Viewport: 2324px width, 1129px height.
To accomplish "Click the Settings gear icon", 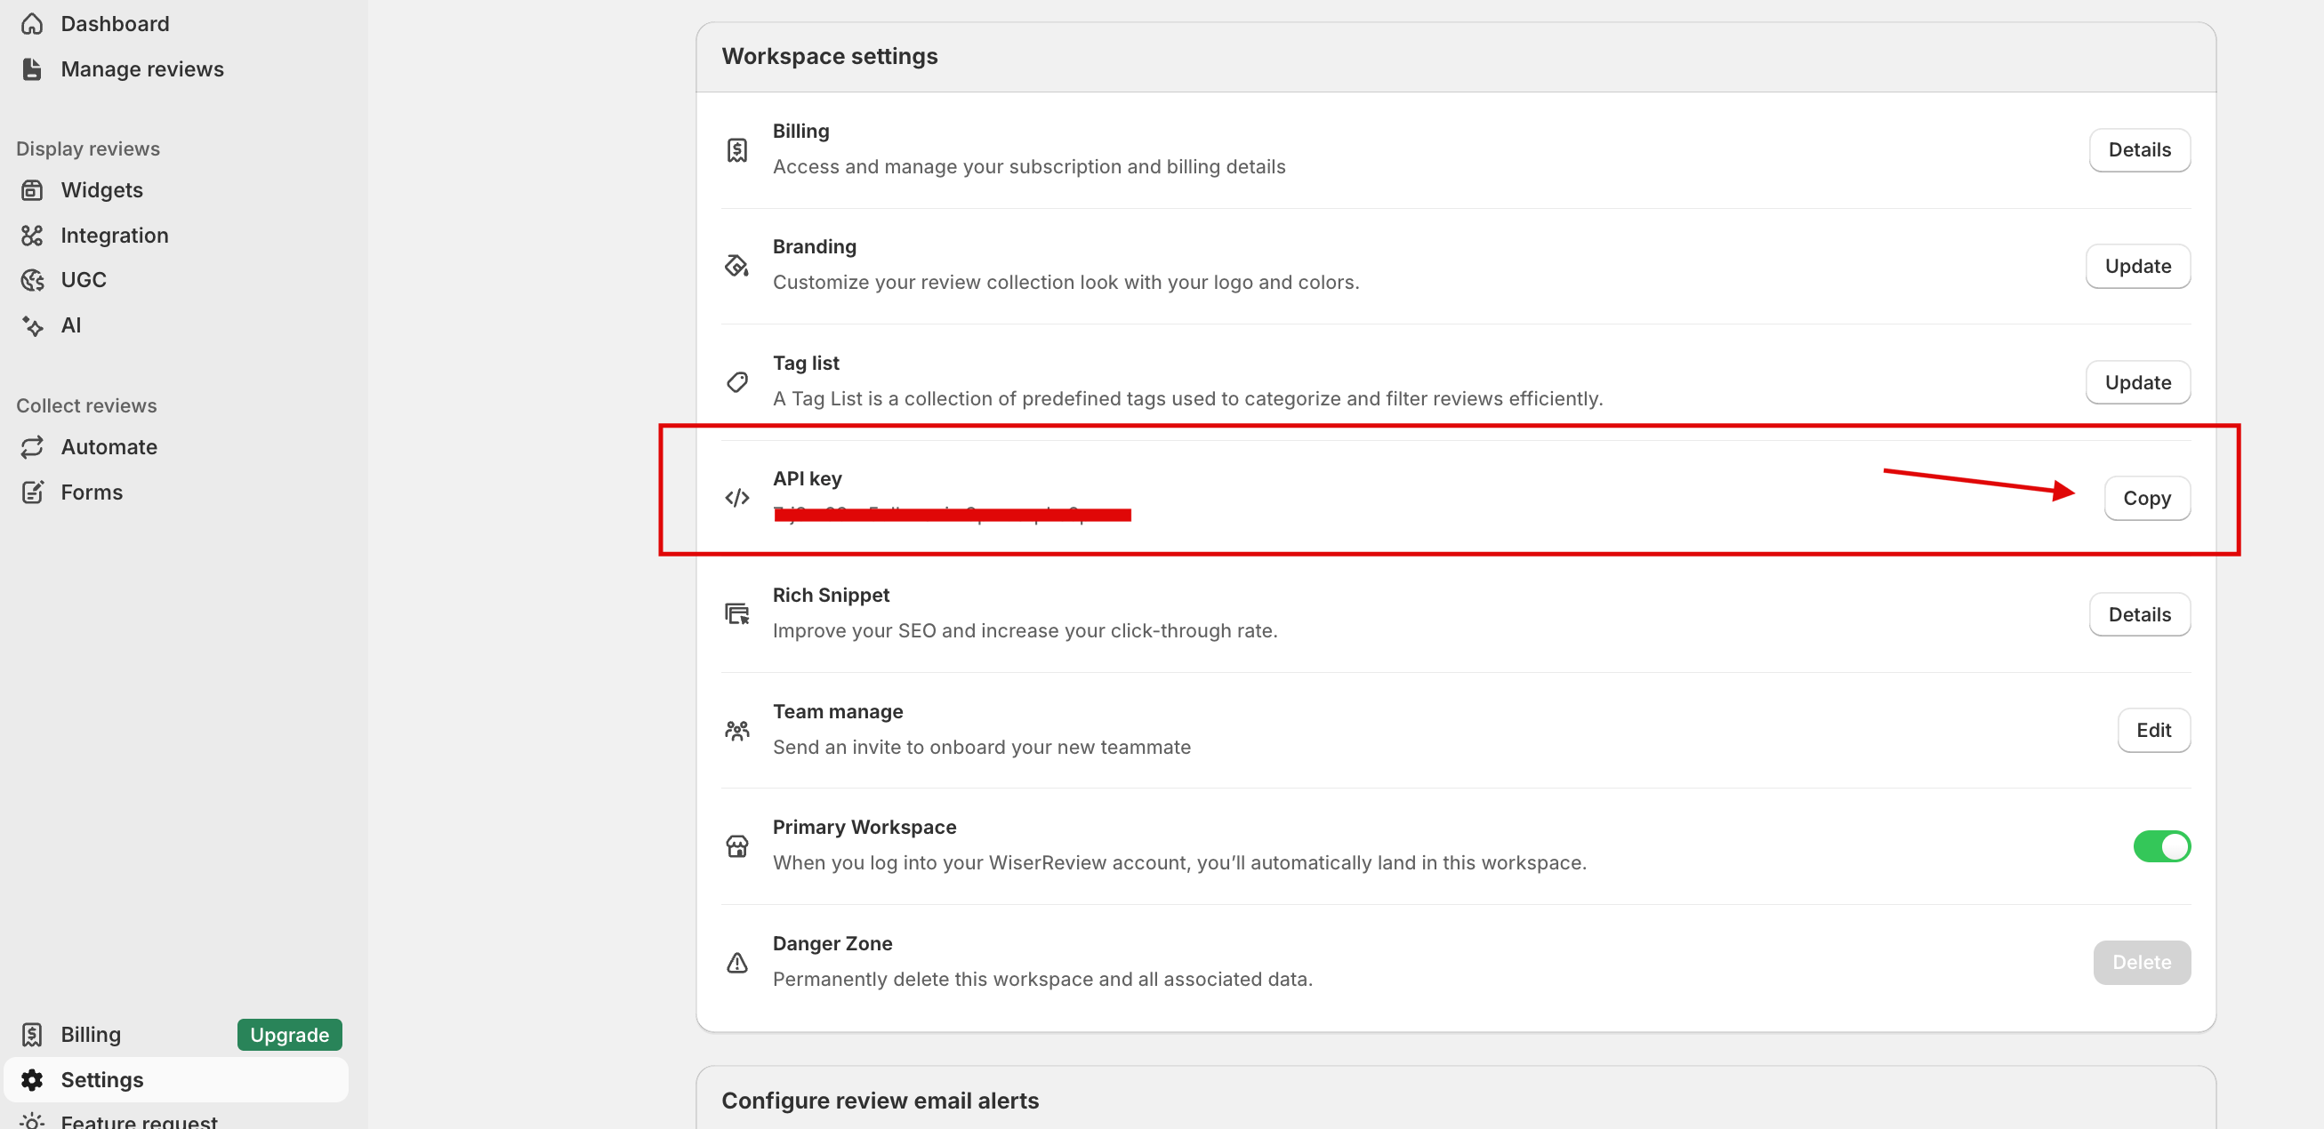I will click(33, 1079).
